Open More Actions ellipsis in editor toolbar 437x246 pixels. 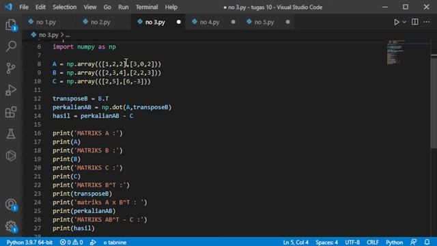[x=426, y=22]
